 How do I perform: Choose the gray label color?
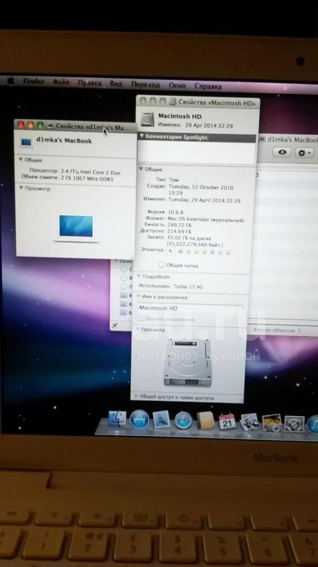[x=228, y=253]
